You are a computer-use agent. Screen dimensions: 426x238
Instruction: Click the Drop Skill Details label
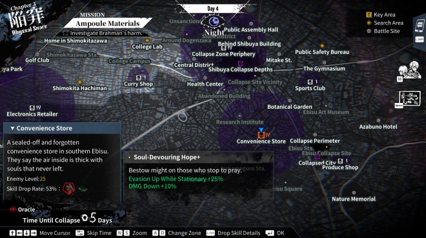pyautogui.click(x=239, y=233)
